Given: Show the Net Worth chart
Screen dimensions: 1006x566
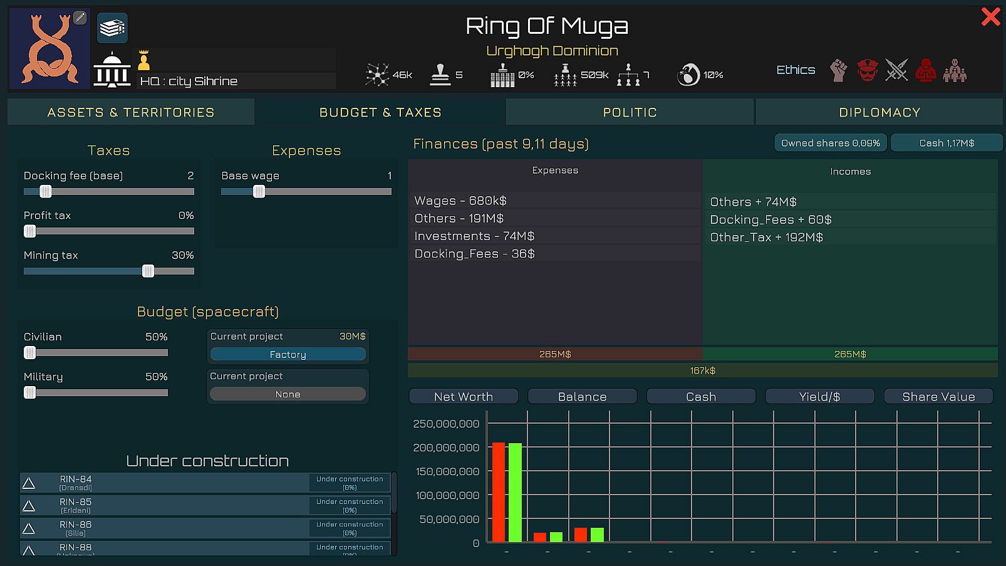Looking at the screenshot, I should coord(463,397).
